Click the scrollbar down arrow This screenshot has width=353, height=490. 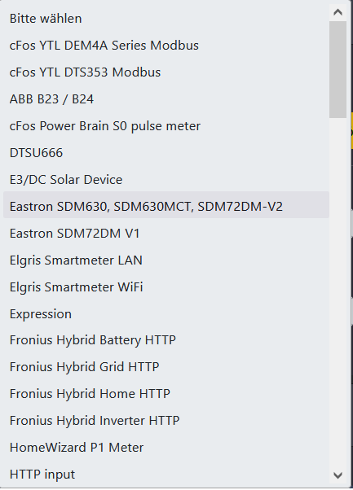click(338, 475)
